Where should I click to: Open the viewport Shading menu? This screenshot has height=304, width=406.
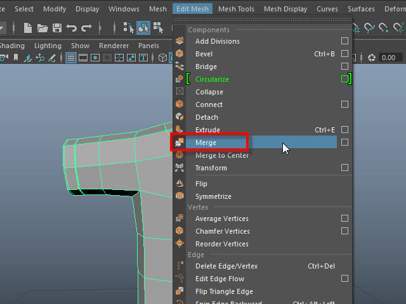pos(11,46)
